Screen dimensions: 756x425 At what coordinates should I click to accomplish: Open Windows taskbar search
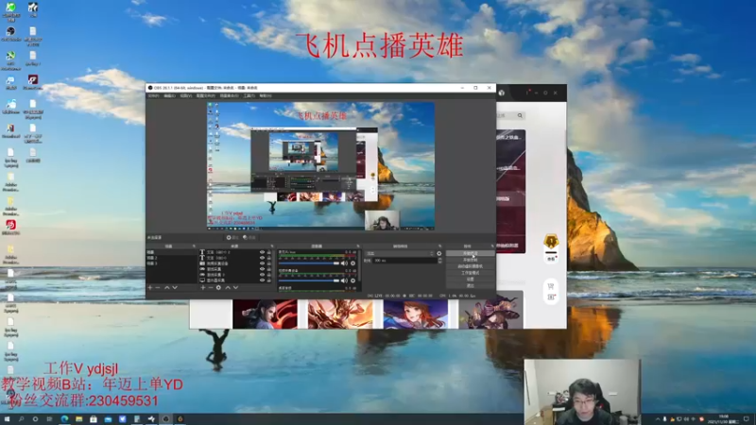pyautogui.click(x=21, y=419)
